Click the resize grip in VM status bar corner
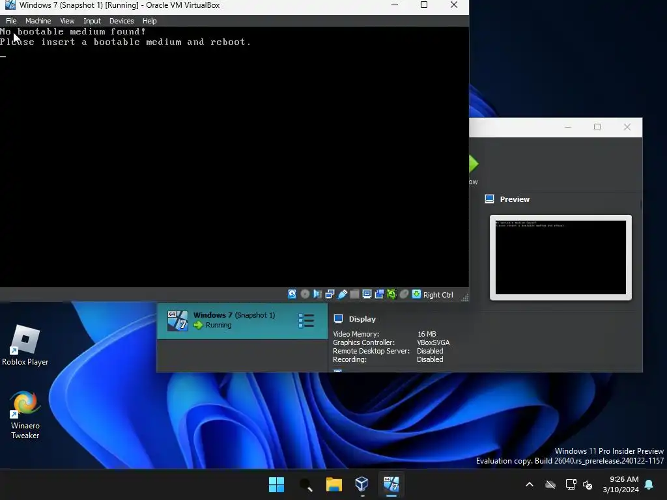This screenshot has width=667, height=500. click(465, 297)
